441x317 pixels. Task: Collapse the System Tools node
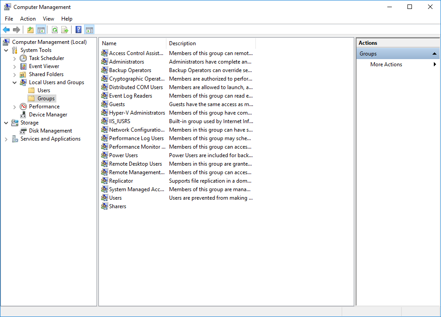[x=6, y=51]
